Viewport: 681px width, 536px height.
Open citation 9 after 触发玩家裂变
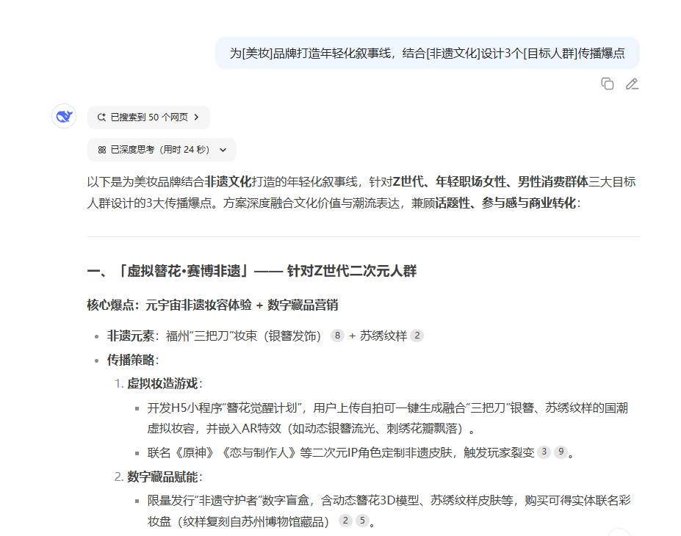[x=561, y=452]
